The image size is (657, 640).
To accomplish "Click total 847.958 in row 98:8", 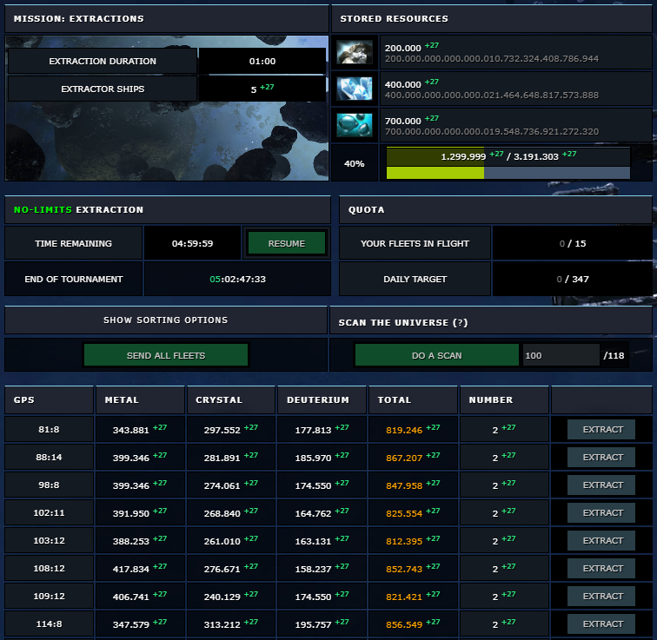I will coord(404,485).
